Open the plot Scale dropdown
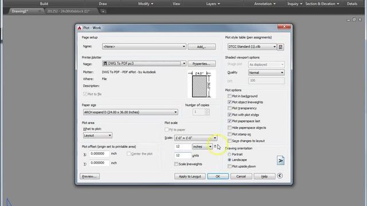This screenshot has width=367, height=206. tap(196, 138)
